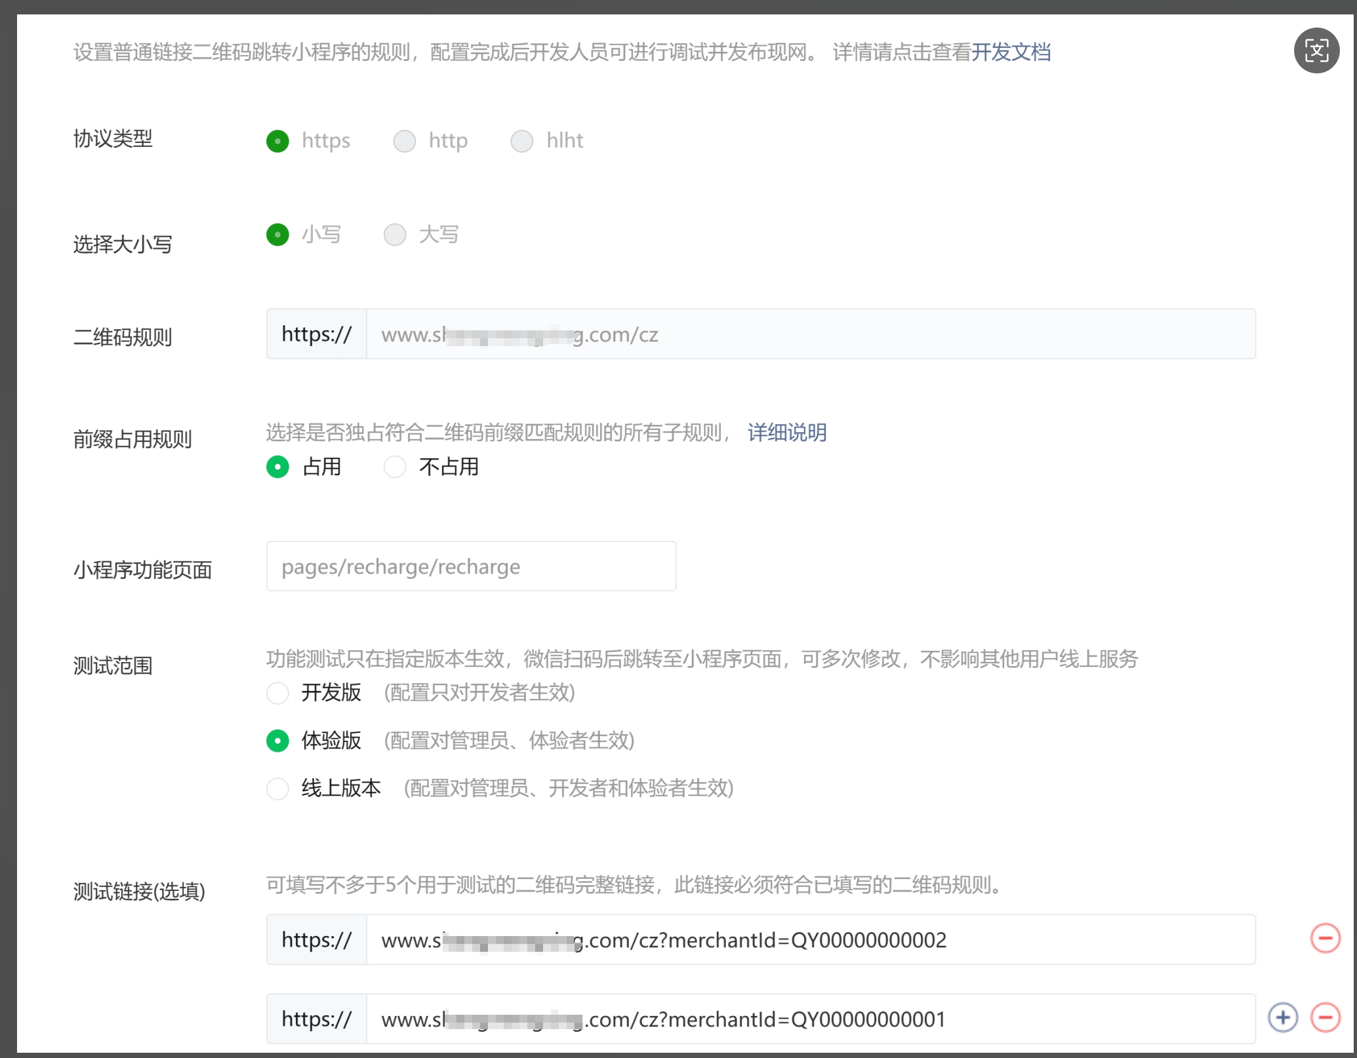Click test link field ending in QY00000000001

coord(810,1019)
